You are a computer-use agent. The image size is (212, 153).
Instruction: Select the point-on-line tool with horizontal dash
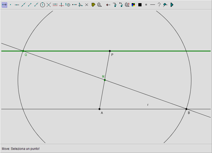(17, 5)
